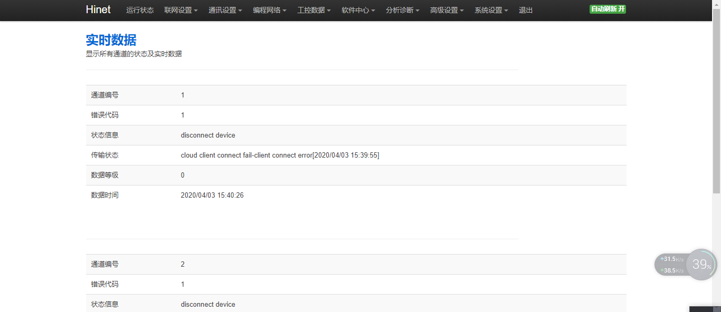721x312 pixels.
Task: Click the network speed indicator widget
Action: click(x=671, y=265)
